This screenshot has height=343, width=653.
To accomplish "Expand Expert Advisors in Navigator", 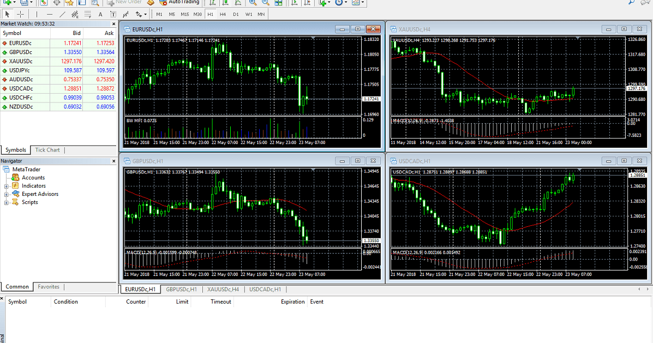I will (x=5, y=194).
